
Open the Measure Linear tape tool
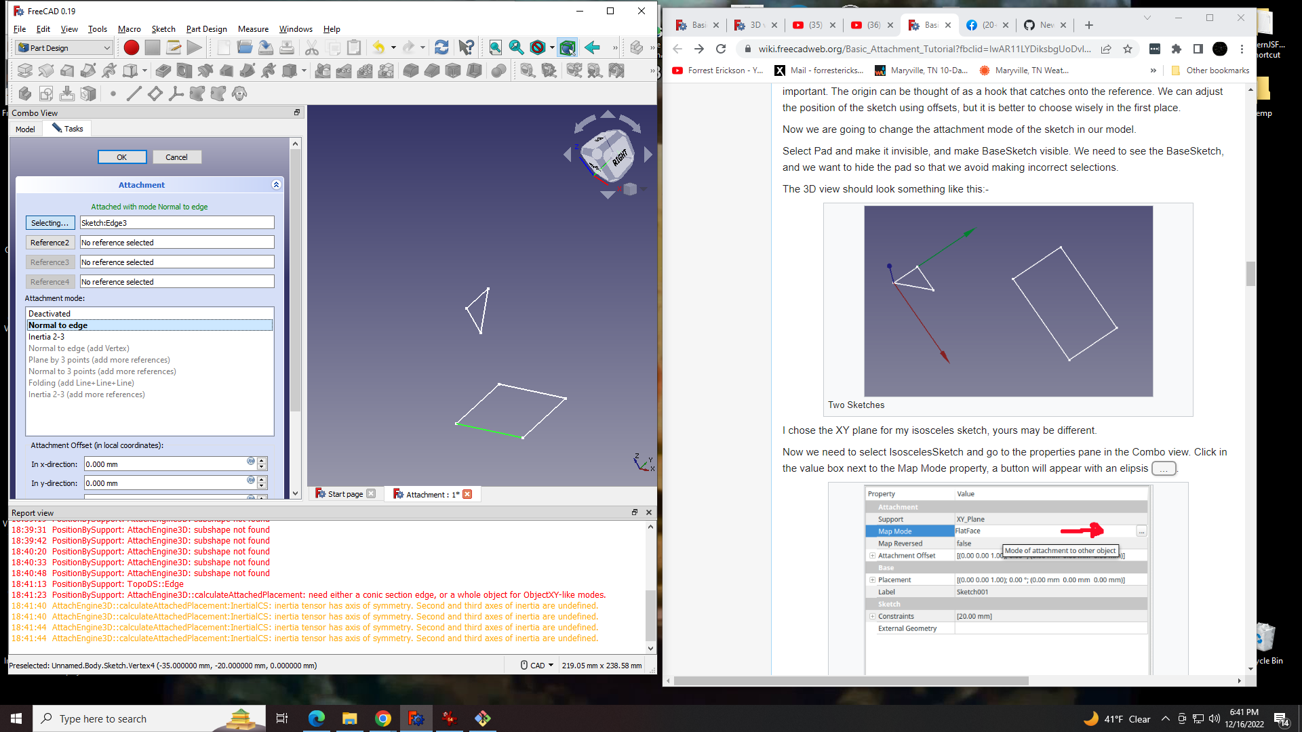tap(527, 70)
